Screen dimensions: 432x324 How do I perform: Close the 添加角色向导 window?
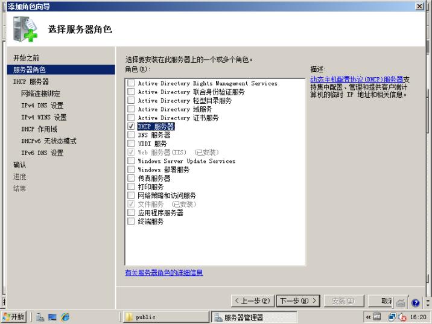point(419,6)
